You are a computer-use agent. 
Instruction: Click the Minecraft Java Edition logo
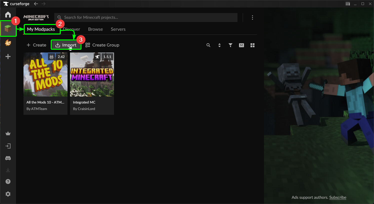(x=36, y=17)
